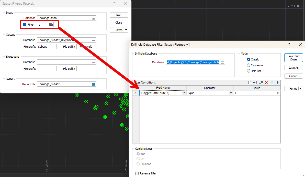The width and height of the screenshot is (305, 177).
Task: Move the filter condition down with arrow
Action: pos(277,82)
